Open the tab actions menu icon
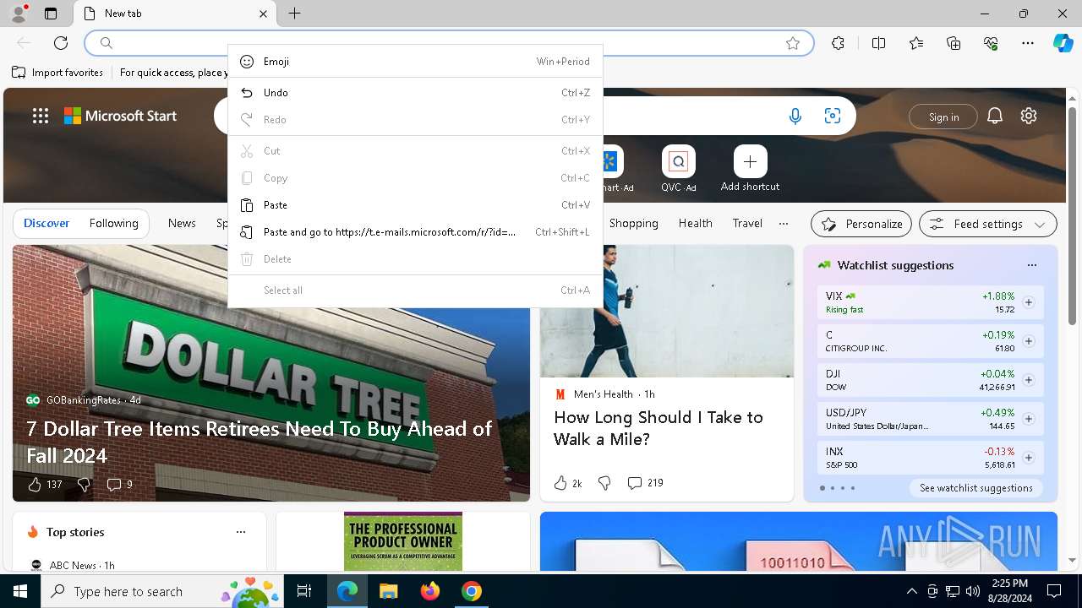 click(51, 14)
